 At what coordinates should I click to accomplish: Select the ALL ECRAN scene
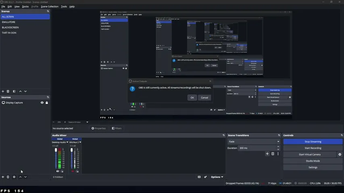(25, 16)
